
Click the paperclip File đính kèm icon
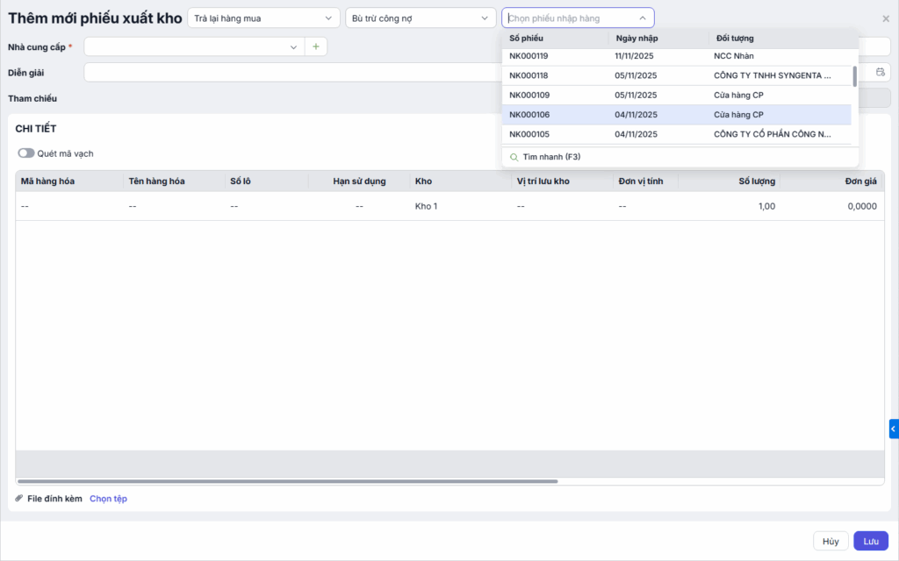click(x=19, y=499)
